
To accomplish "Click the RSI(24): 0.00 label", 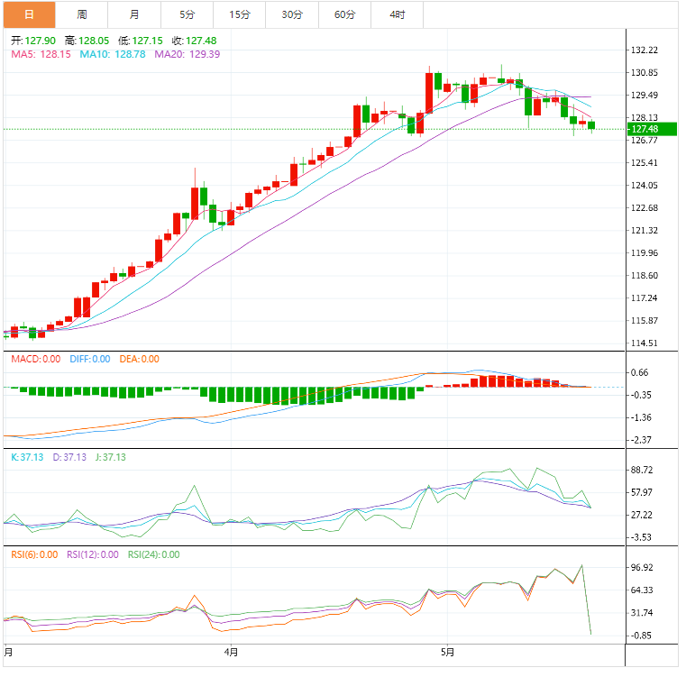I will pyautogui.click(x=153, y=554).
